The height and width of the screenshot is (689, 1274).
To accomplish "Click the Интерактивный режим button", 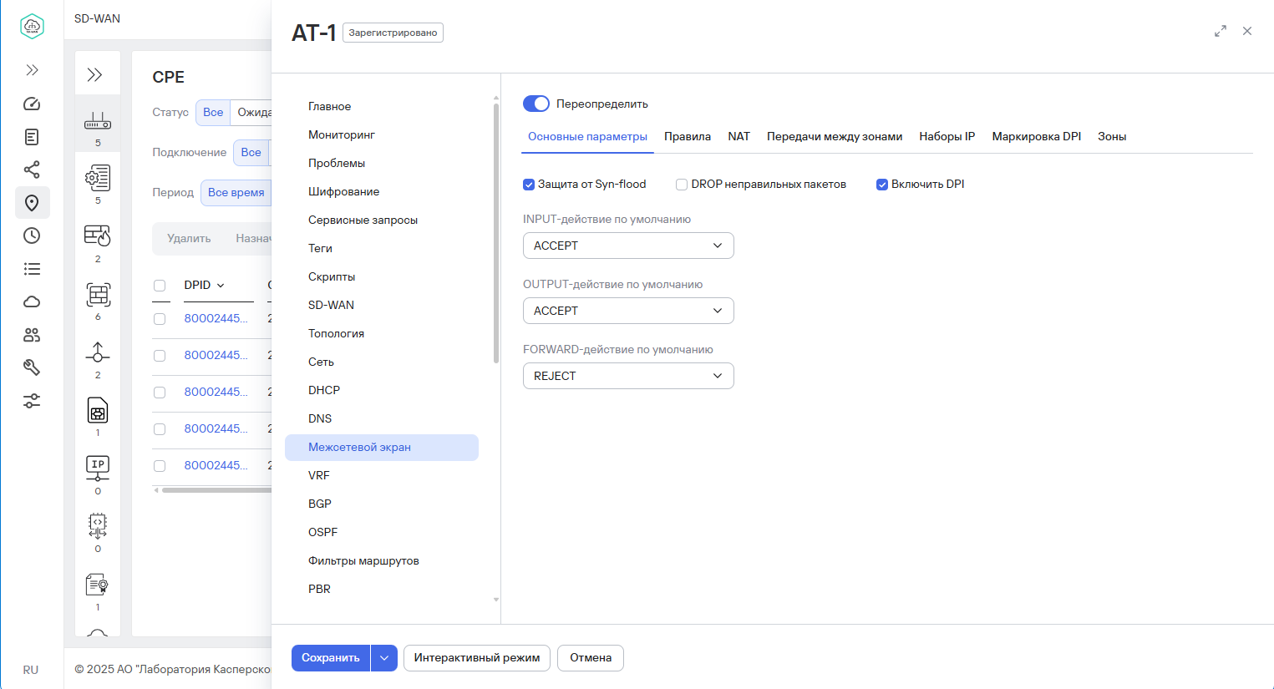I will [477, 658].
